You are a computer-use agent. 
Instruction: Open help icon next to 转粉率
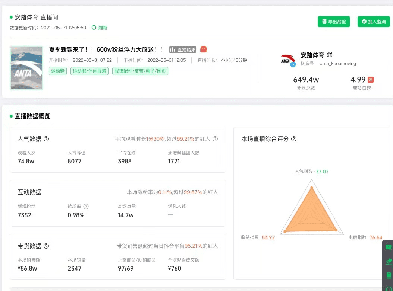coord(86,207)
